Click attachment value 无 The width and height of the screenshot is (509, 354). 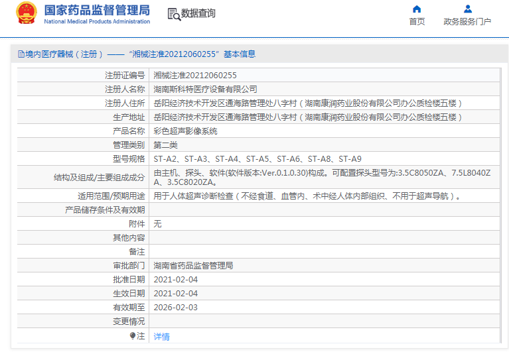coord(157,223)
